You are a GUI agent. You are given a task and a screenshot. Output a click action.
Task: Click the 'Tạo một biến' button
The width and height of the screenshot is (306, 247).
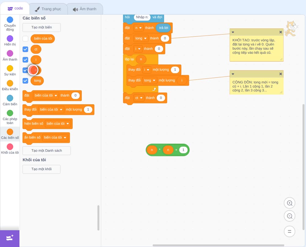point(42,27)
